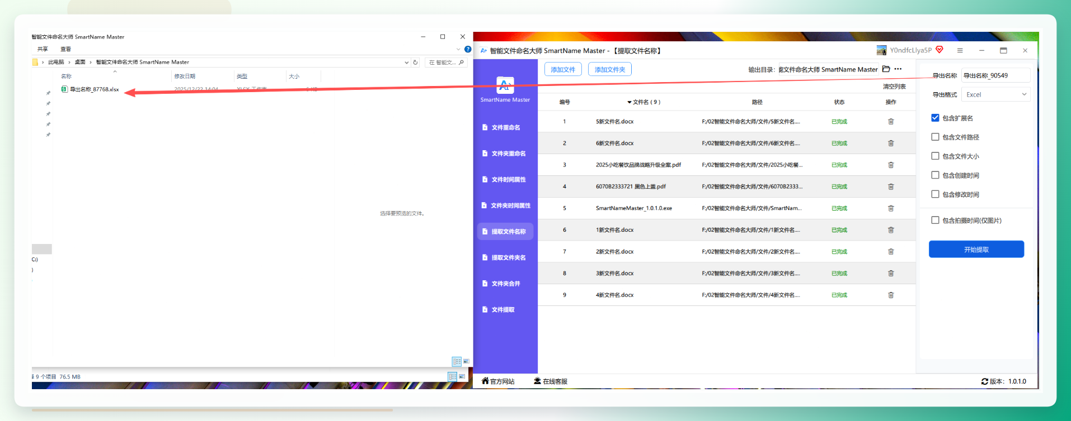This screenshot has height=421, width=1071.
Task: Click 添加文件 button
Action: coord(563,69)
